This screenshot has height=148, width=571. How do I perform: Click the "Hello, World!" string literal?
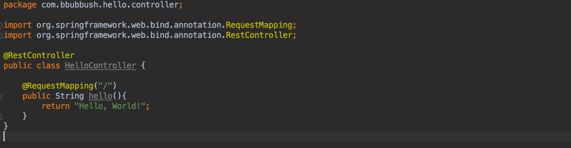(x=110, y=106)
